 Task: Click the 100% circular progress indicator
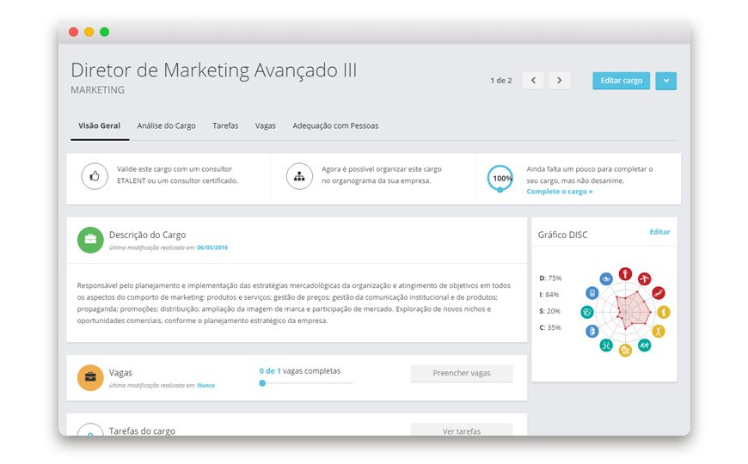click(500, 179)
